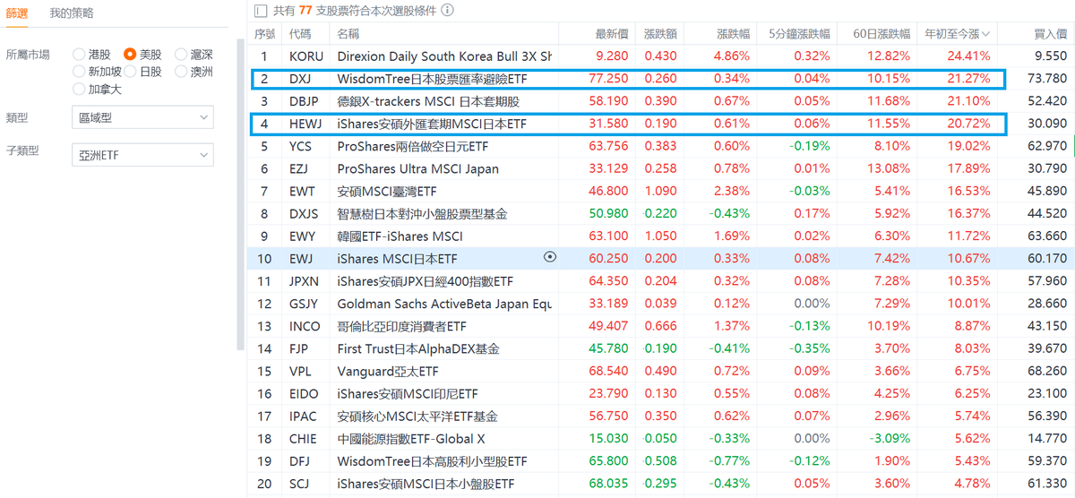Click the name iShares安碩外匯套期MSCI日本ETF
Screen dimensions: 1075x498
(x=432, y=123)
